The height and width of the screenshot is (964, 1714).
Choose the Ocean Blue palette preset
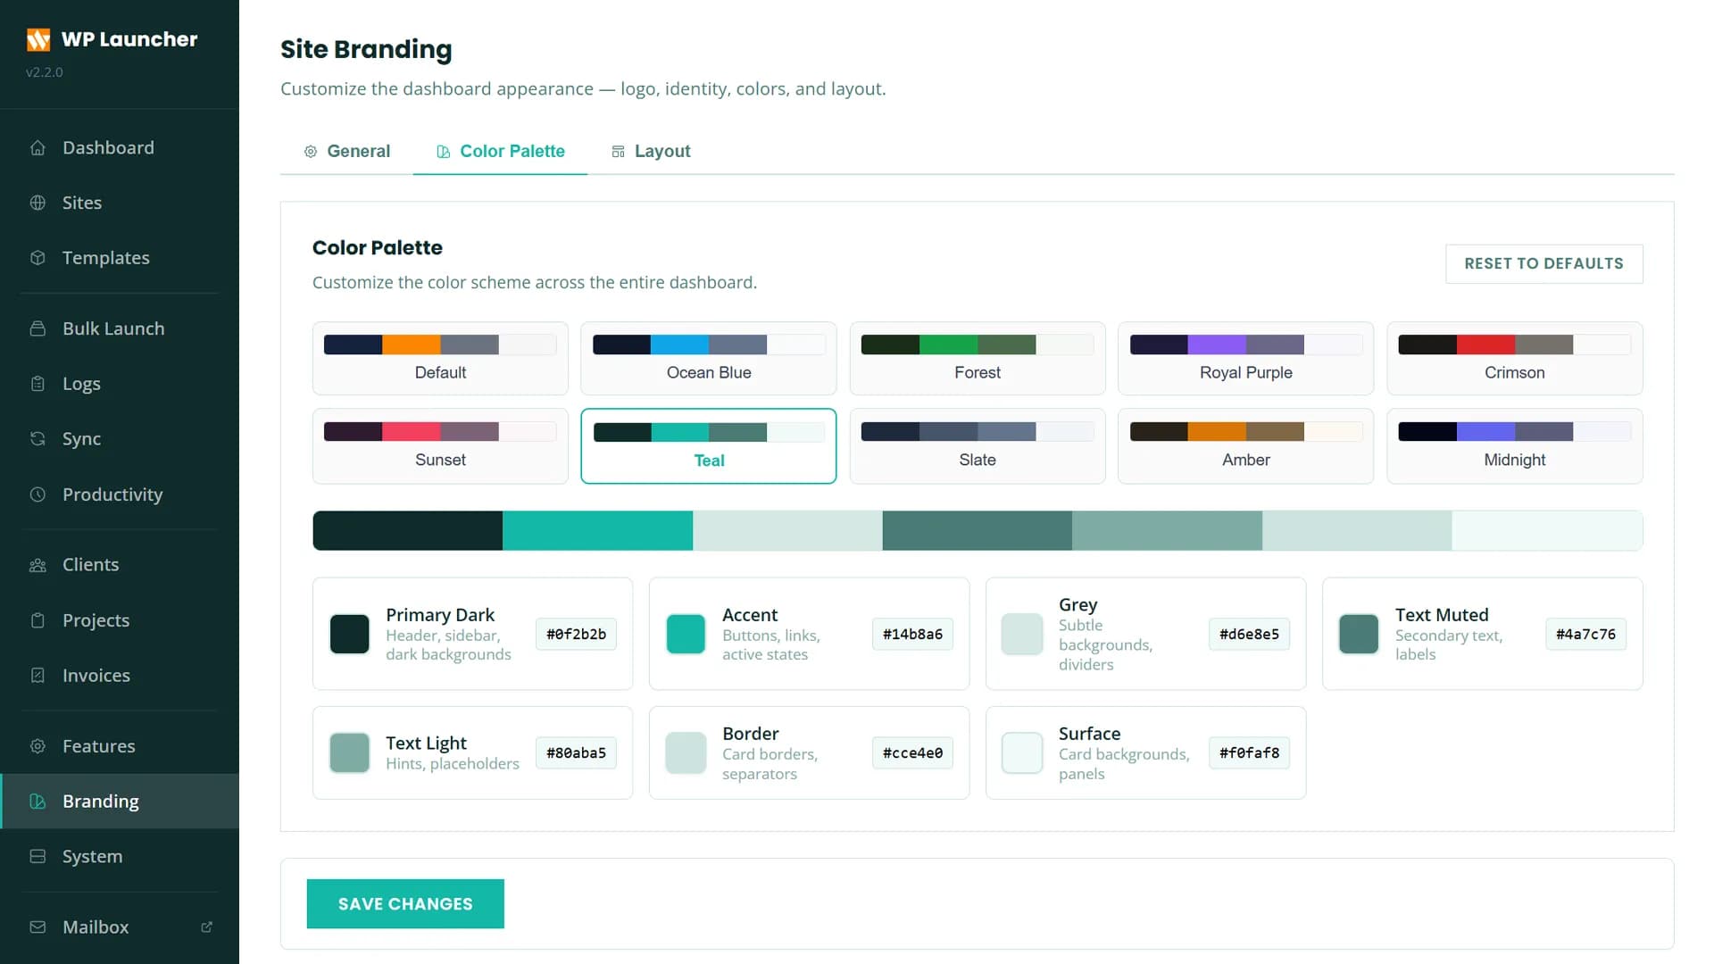tap(709, 359)
